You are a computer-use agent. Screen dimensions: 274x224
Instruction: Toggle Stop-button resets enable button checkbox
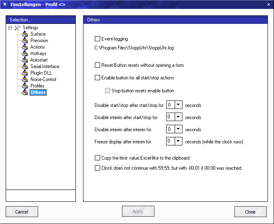point(107,90)
